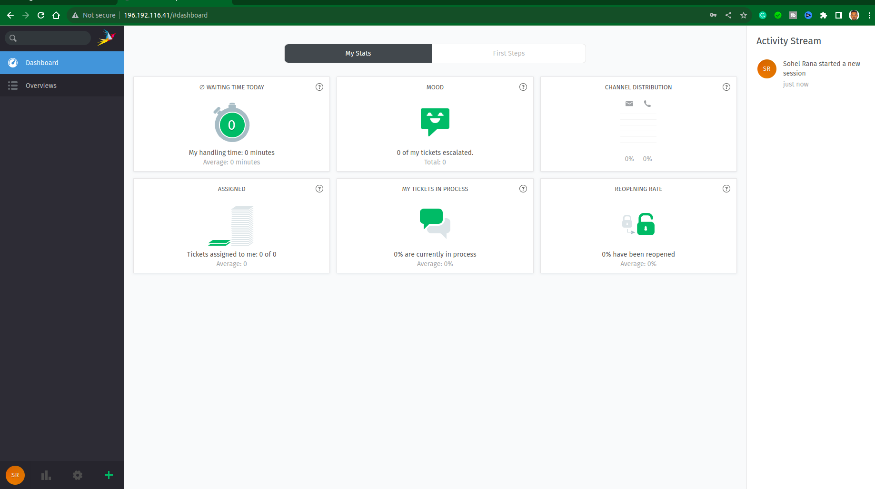
Task: Click the browser share icon
Action: tap(728, 15)
